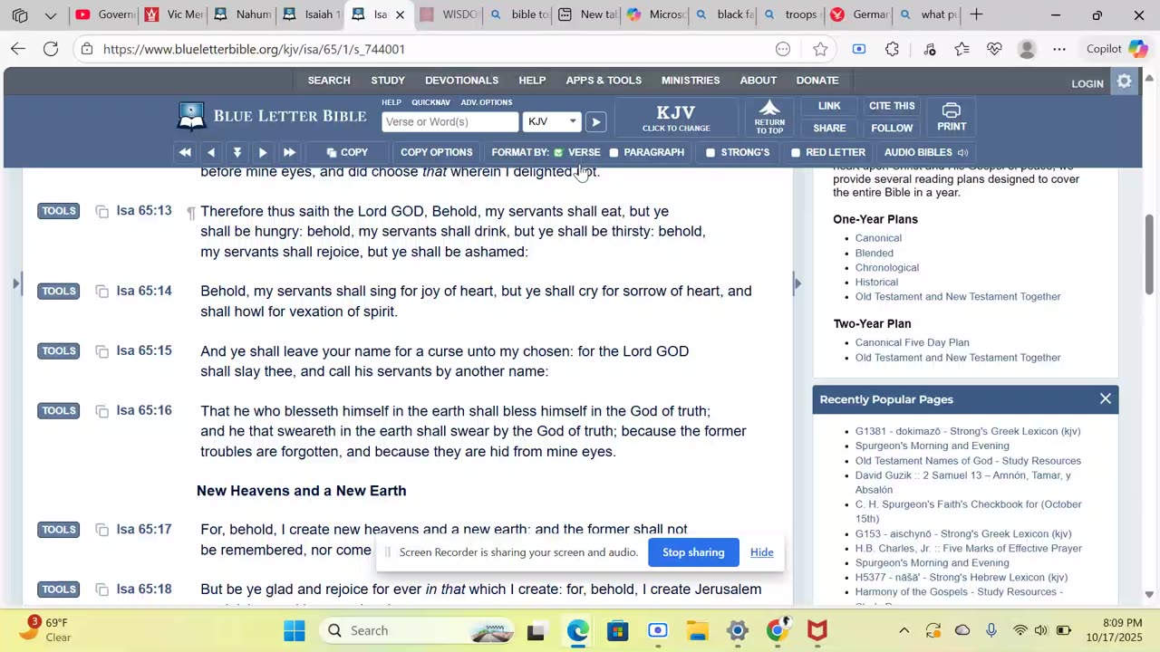Image resolution: width=1160 pixels, height=652 pixels.
Task: Open browser settings and more ellipsis
Action: tap(1059, 49)
